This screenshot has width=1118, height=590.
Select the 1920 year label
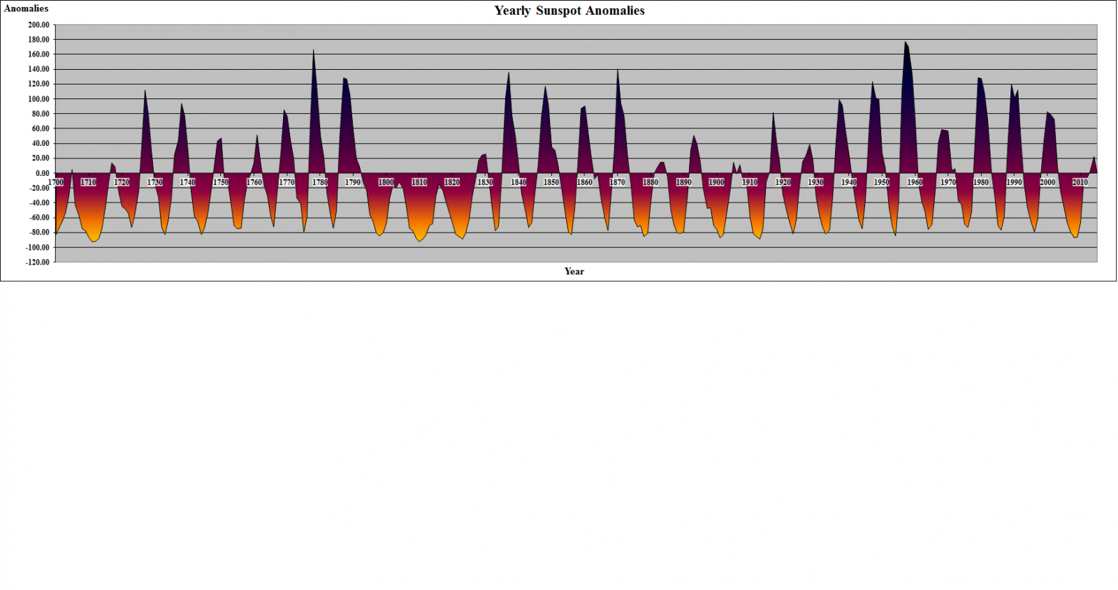(x=783, y=182)
